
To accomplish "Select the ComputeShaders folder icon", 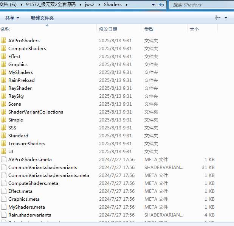I will [4, 49].
